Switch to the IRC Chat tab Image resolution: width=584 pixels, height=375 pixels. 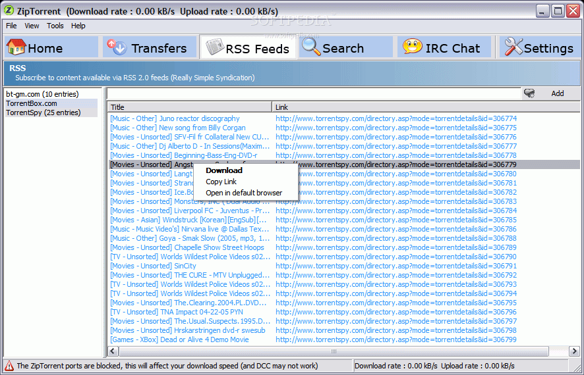click(x=444, y=47)
